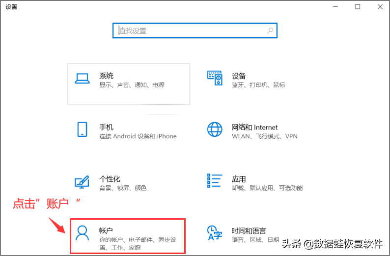Click the Personalization paintbrush icon
The height and width of the screenshot is (256, 390).
pos(82,182)
